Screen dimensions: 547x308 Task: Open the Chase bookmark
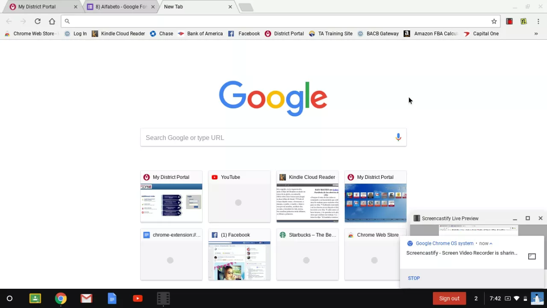[x=162, y=33]
